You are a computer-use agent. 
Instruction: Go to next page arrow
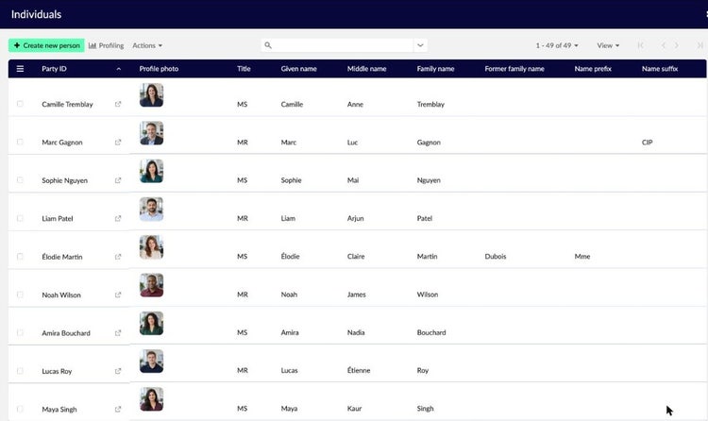pos(677,45)
